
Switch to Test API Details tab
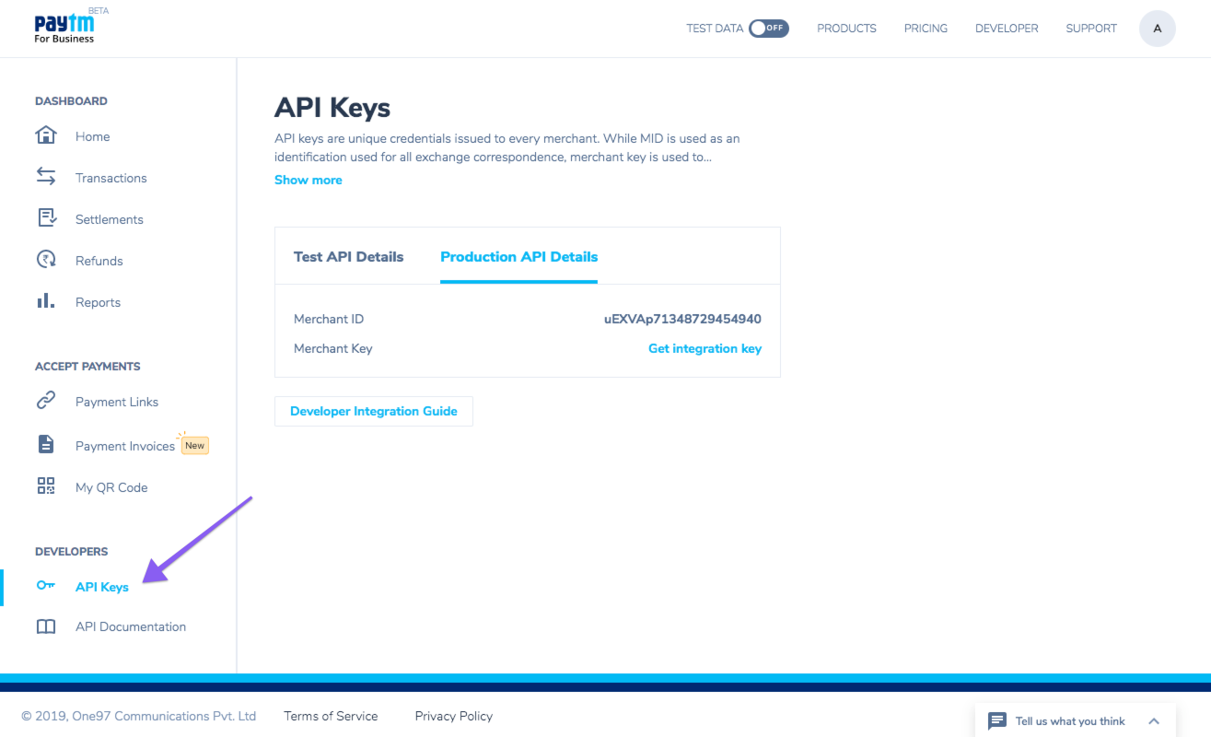(x=348, y=257)
